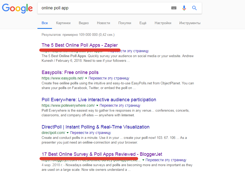This screenshot has width=245, height=176.
Task: Select the 'Все' results tab
Action: point(45,23)
